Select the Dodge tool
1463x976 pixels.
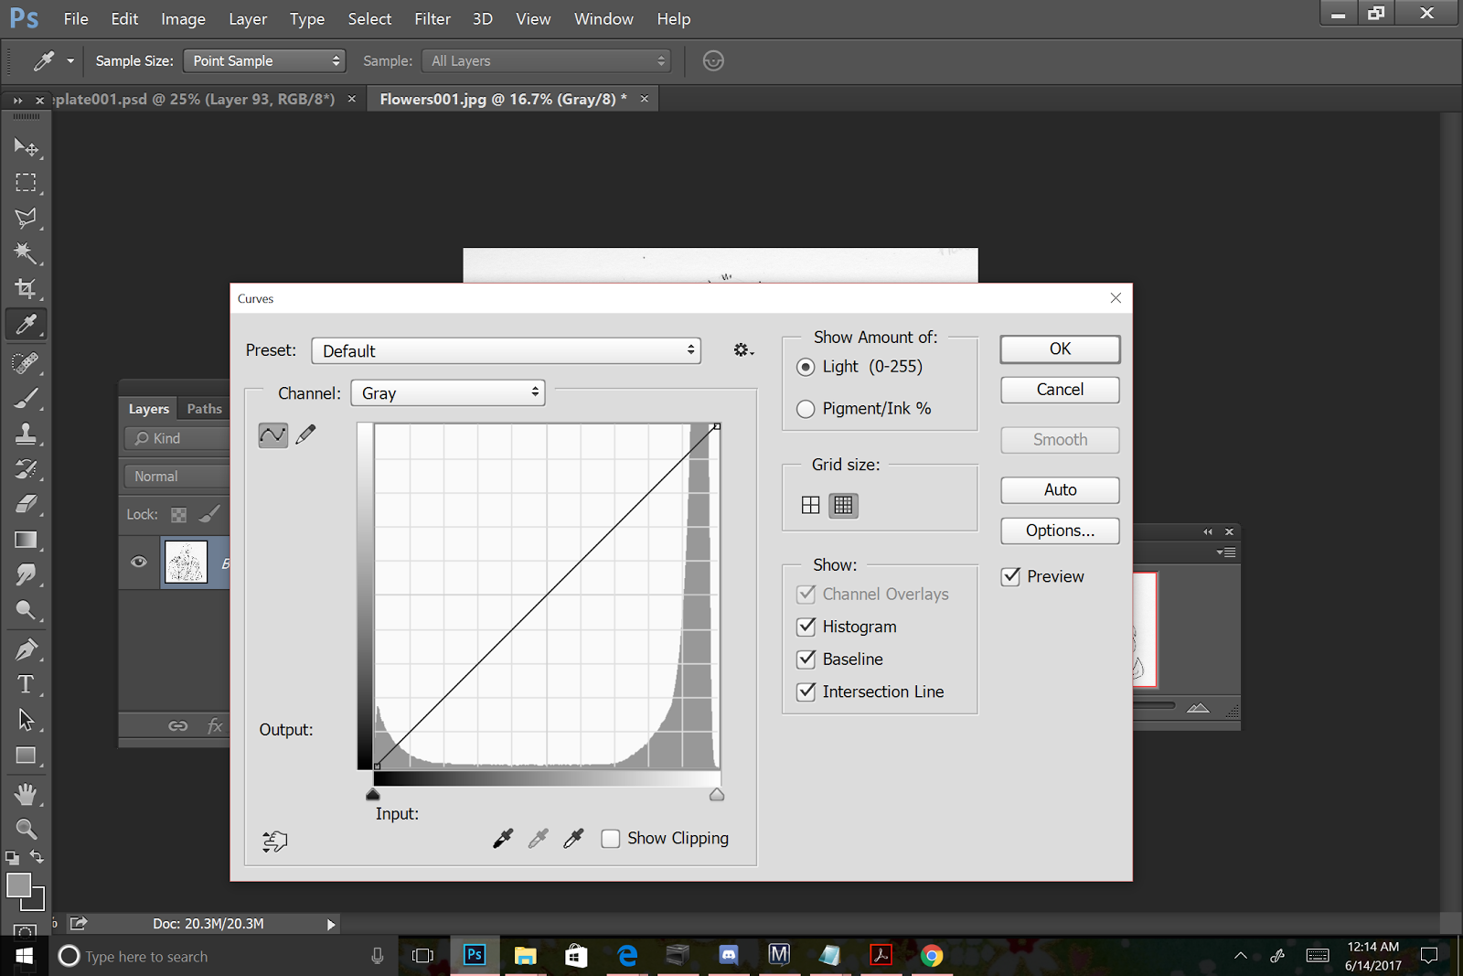click(x=26, y=610)
